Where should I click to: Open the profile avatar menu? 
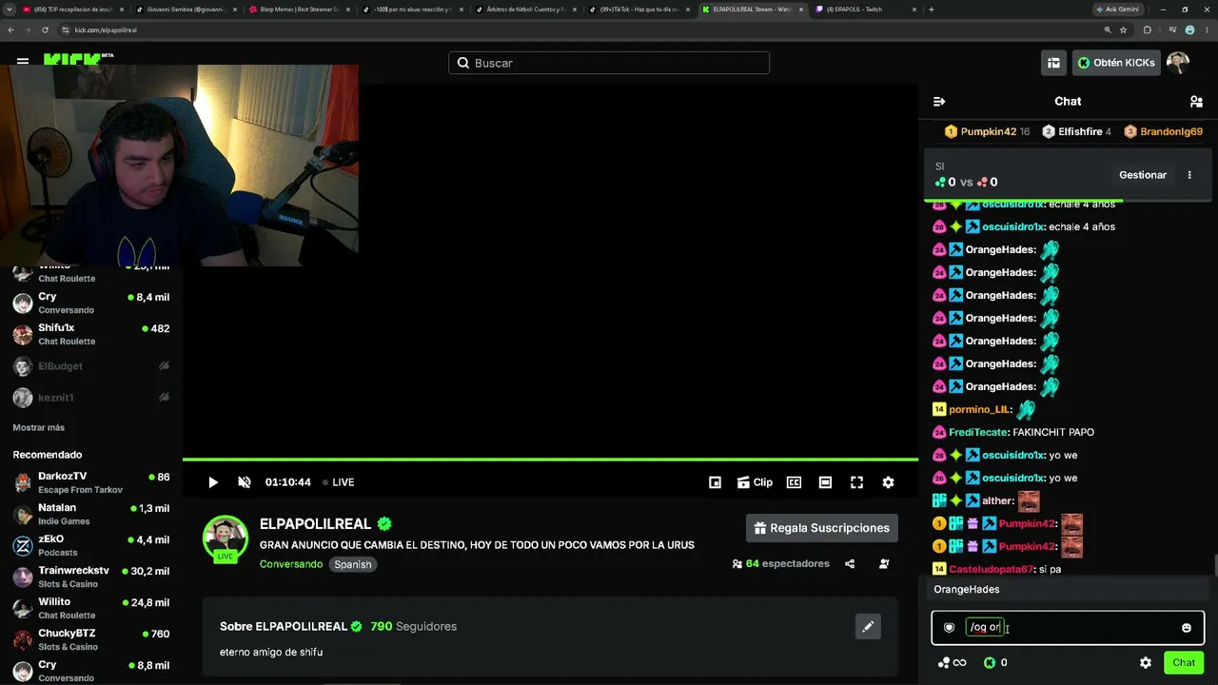point(1178,63)
